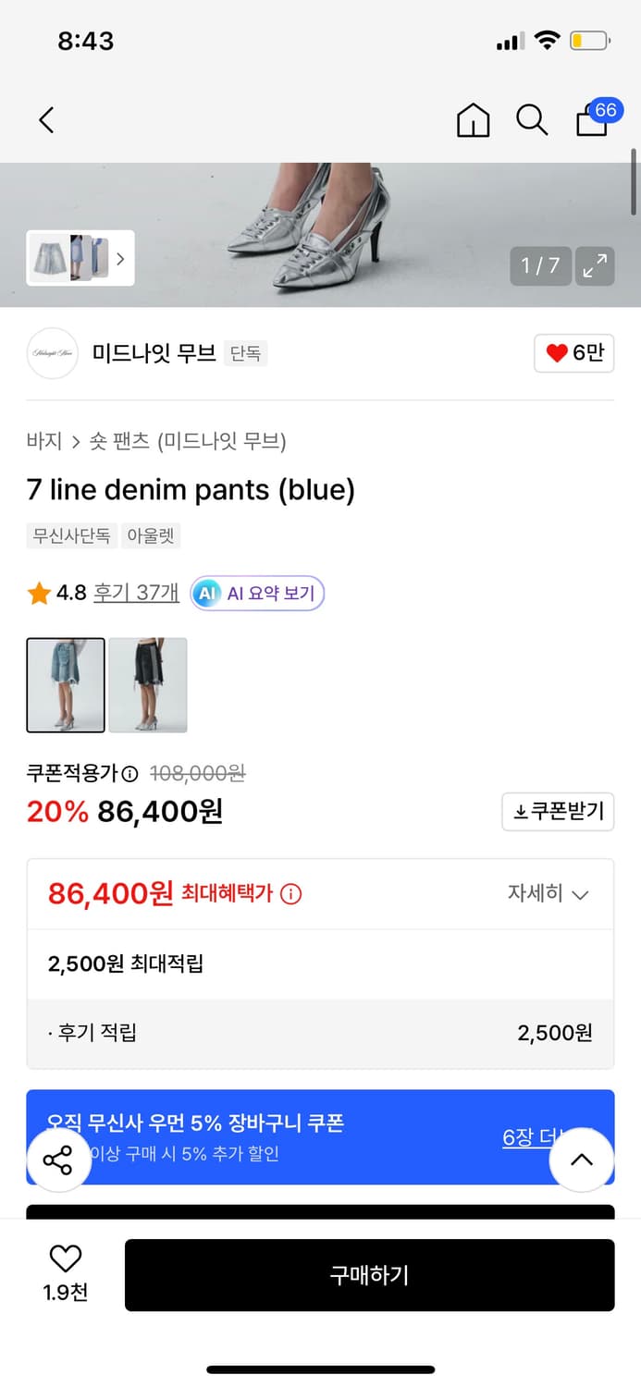
Task: Navigate back with the back arrow
Action: (46, 120)
